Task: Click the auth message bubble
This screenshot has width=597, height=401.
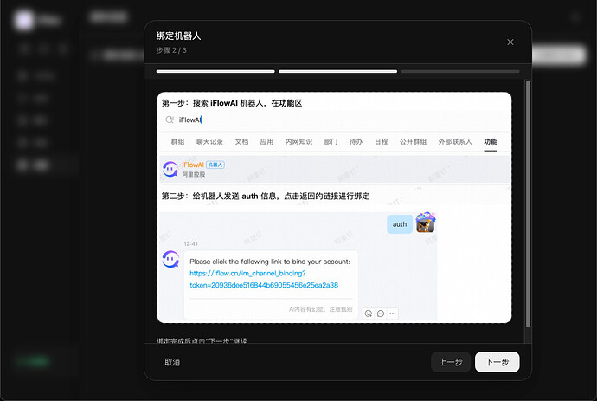Action: point(400,224)
